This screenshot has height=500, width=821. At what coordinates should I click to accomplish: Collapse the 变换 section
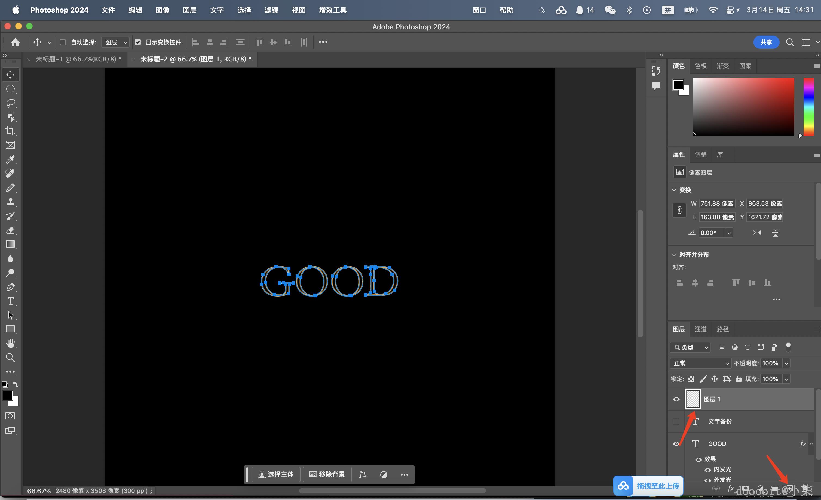coord(674,190)
